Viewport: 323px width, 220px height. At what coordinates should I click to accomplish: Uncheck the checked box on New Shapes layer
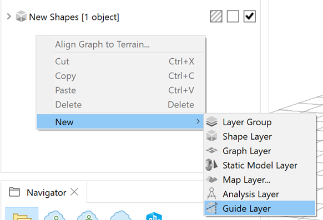(249, 16)
